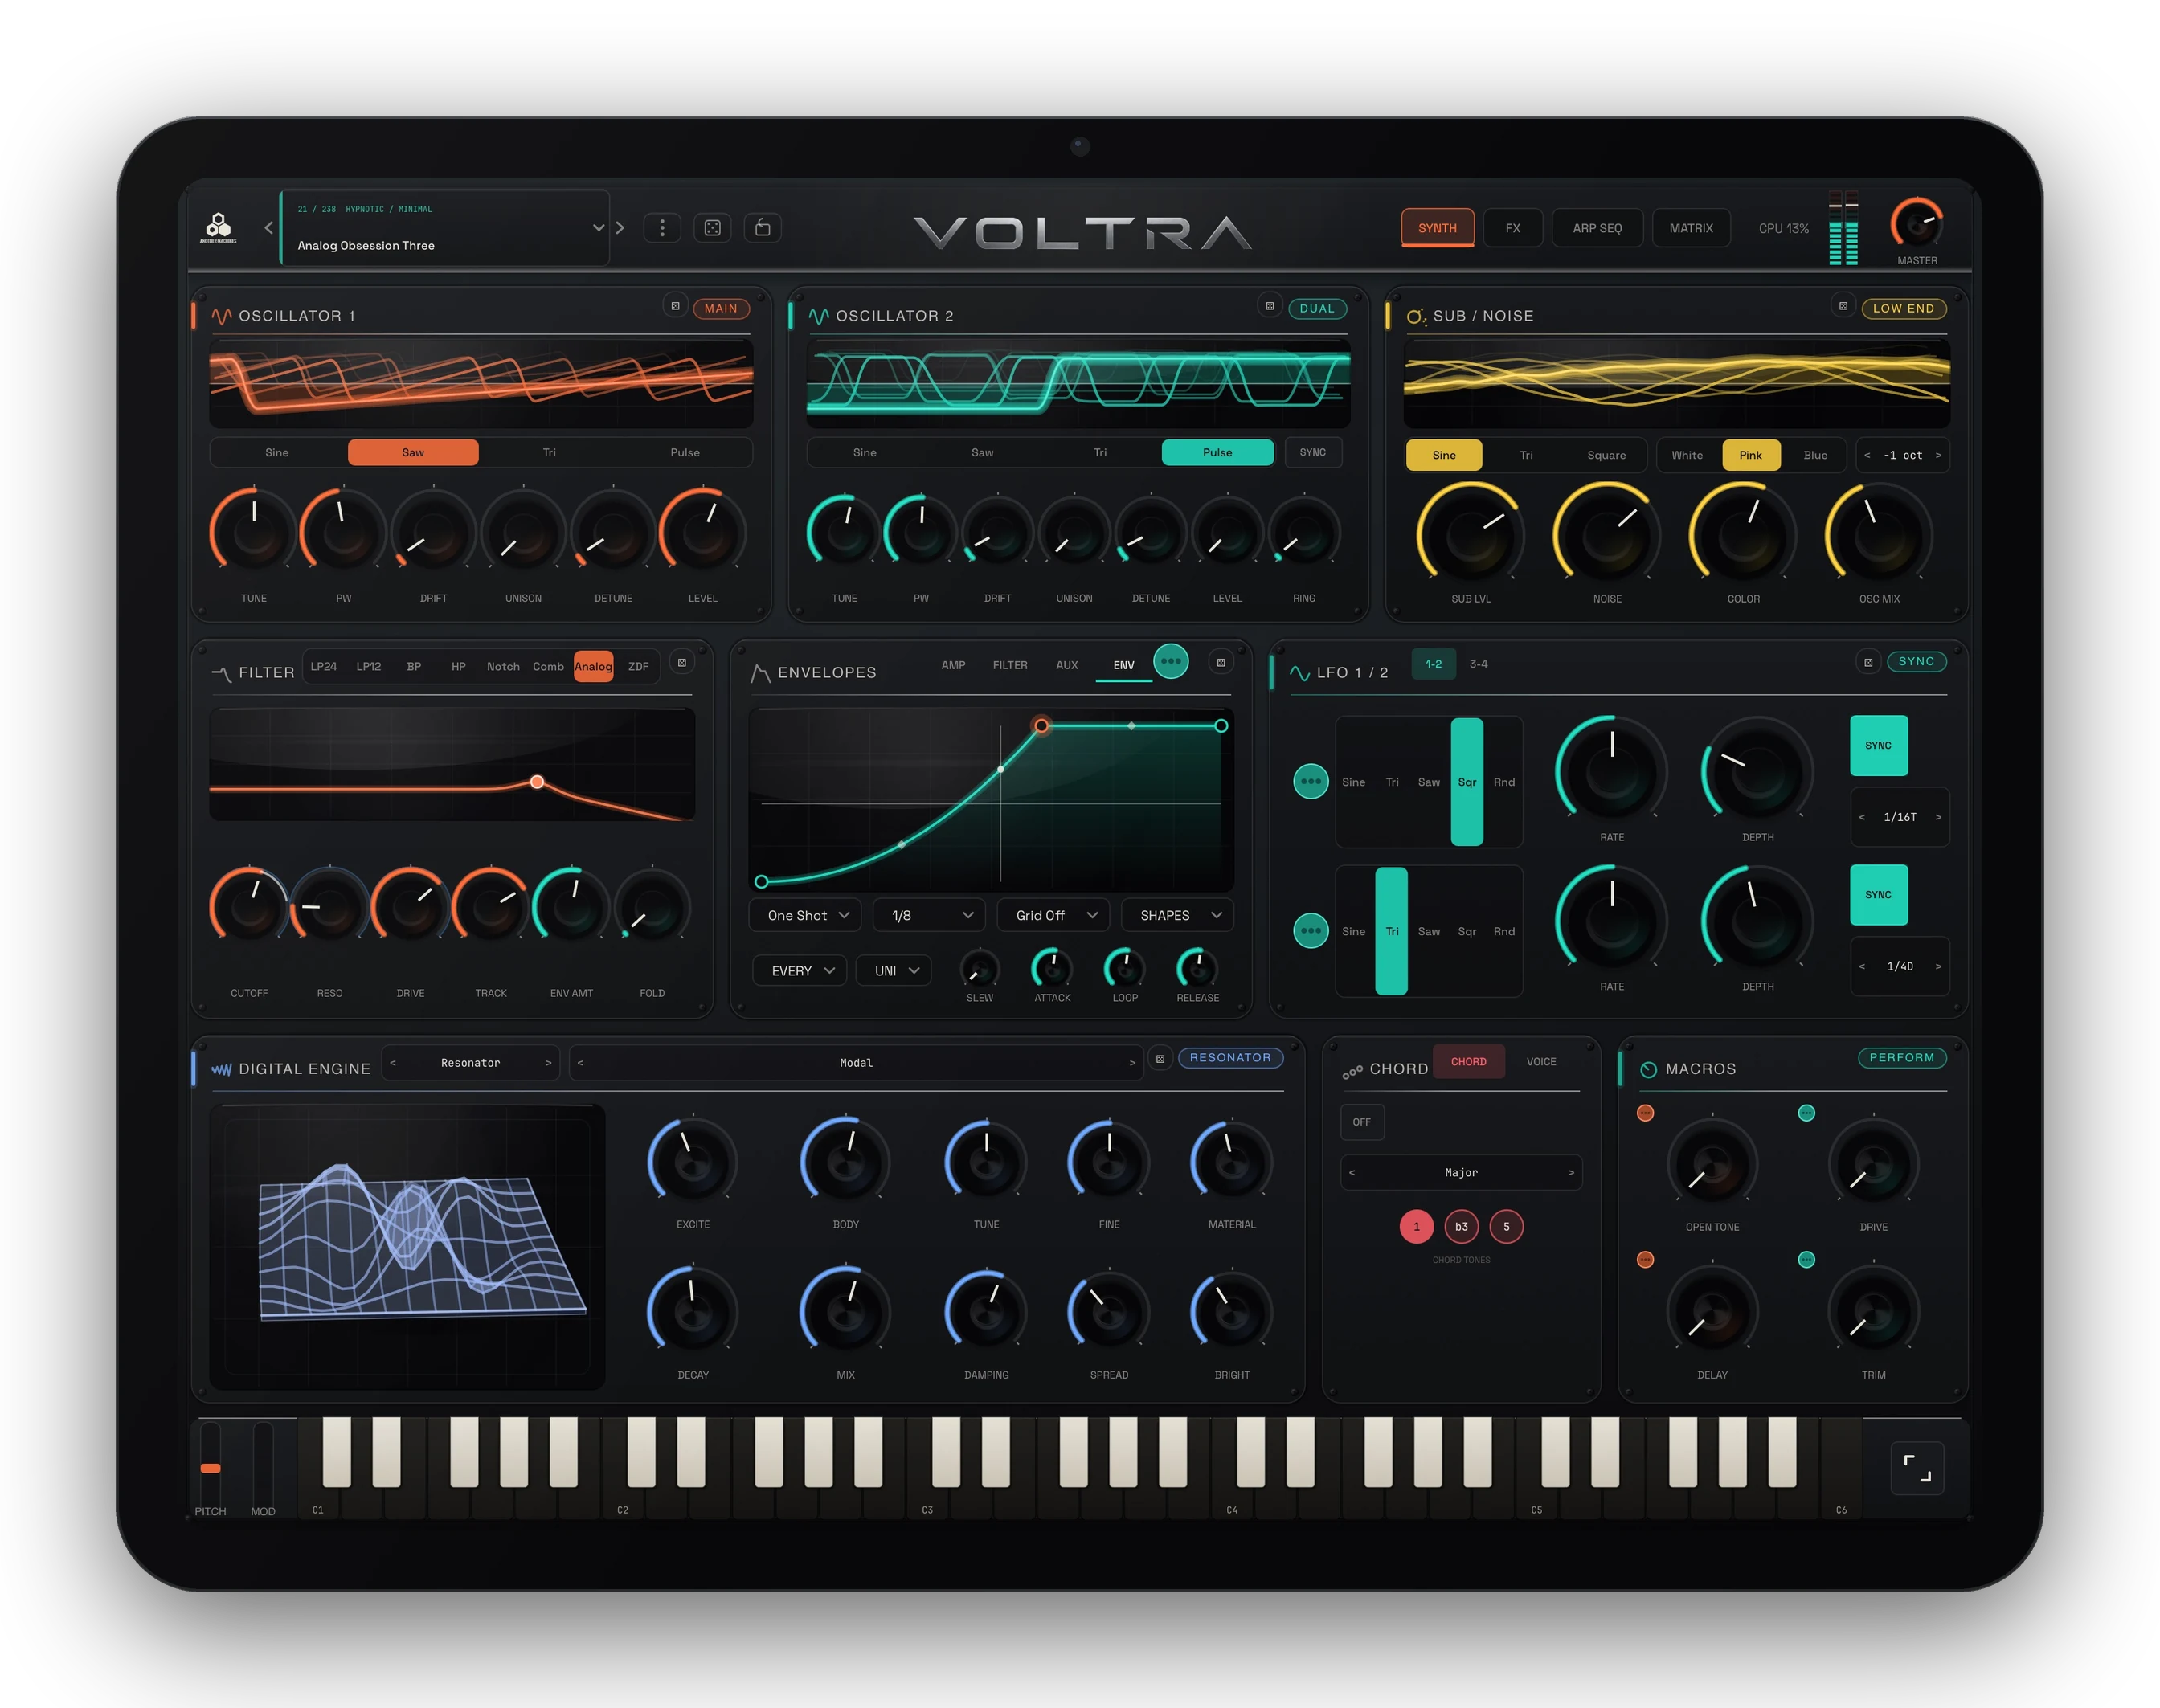Click the Envelopes randomize icon
This screenshot has height=1708, width=2160.
(1221, 663)
